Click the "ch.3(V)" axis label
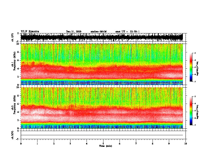Image resolution: width=209 pixels, height=161 pixels. (x=13, y=135)
